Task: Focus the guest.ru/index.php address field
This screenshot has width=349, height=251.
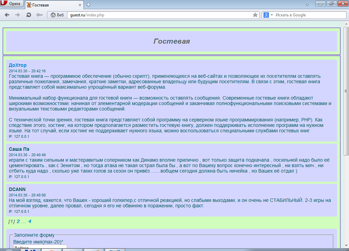Action: click(160, 15)
